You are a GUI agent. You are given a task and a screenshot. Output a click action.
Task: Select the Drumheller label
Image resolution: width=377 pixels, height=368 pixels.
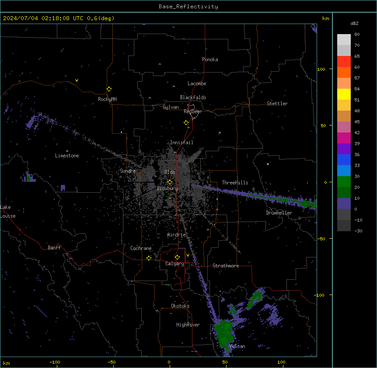tap(279, 213)
